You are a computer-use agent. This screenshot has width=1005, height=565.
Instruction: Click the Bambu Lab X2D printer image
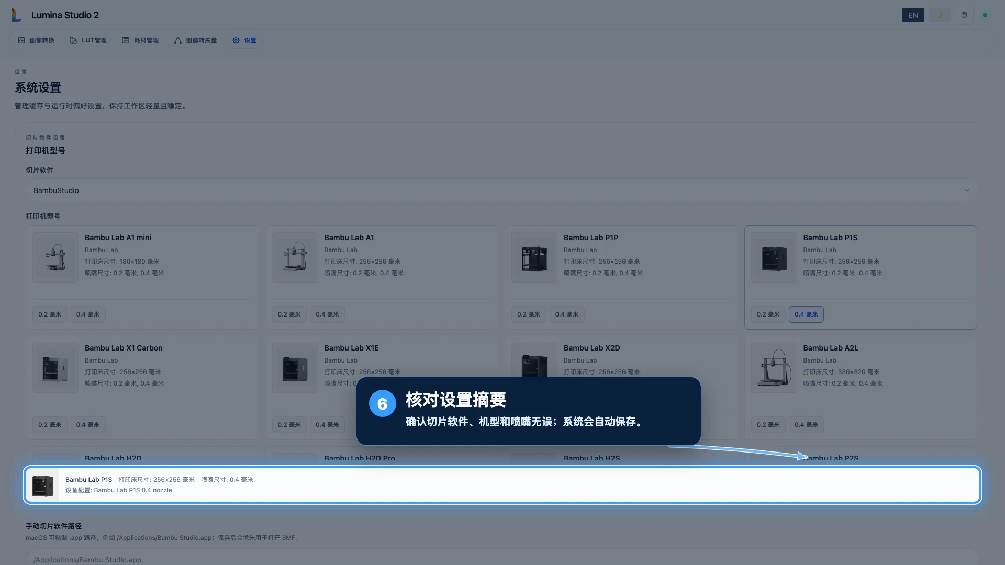534,360
